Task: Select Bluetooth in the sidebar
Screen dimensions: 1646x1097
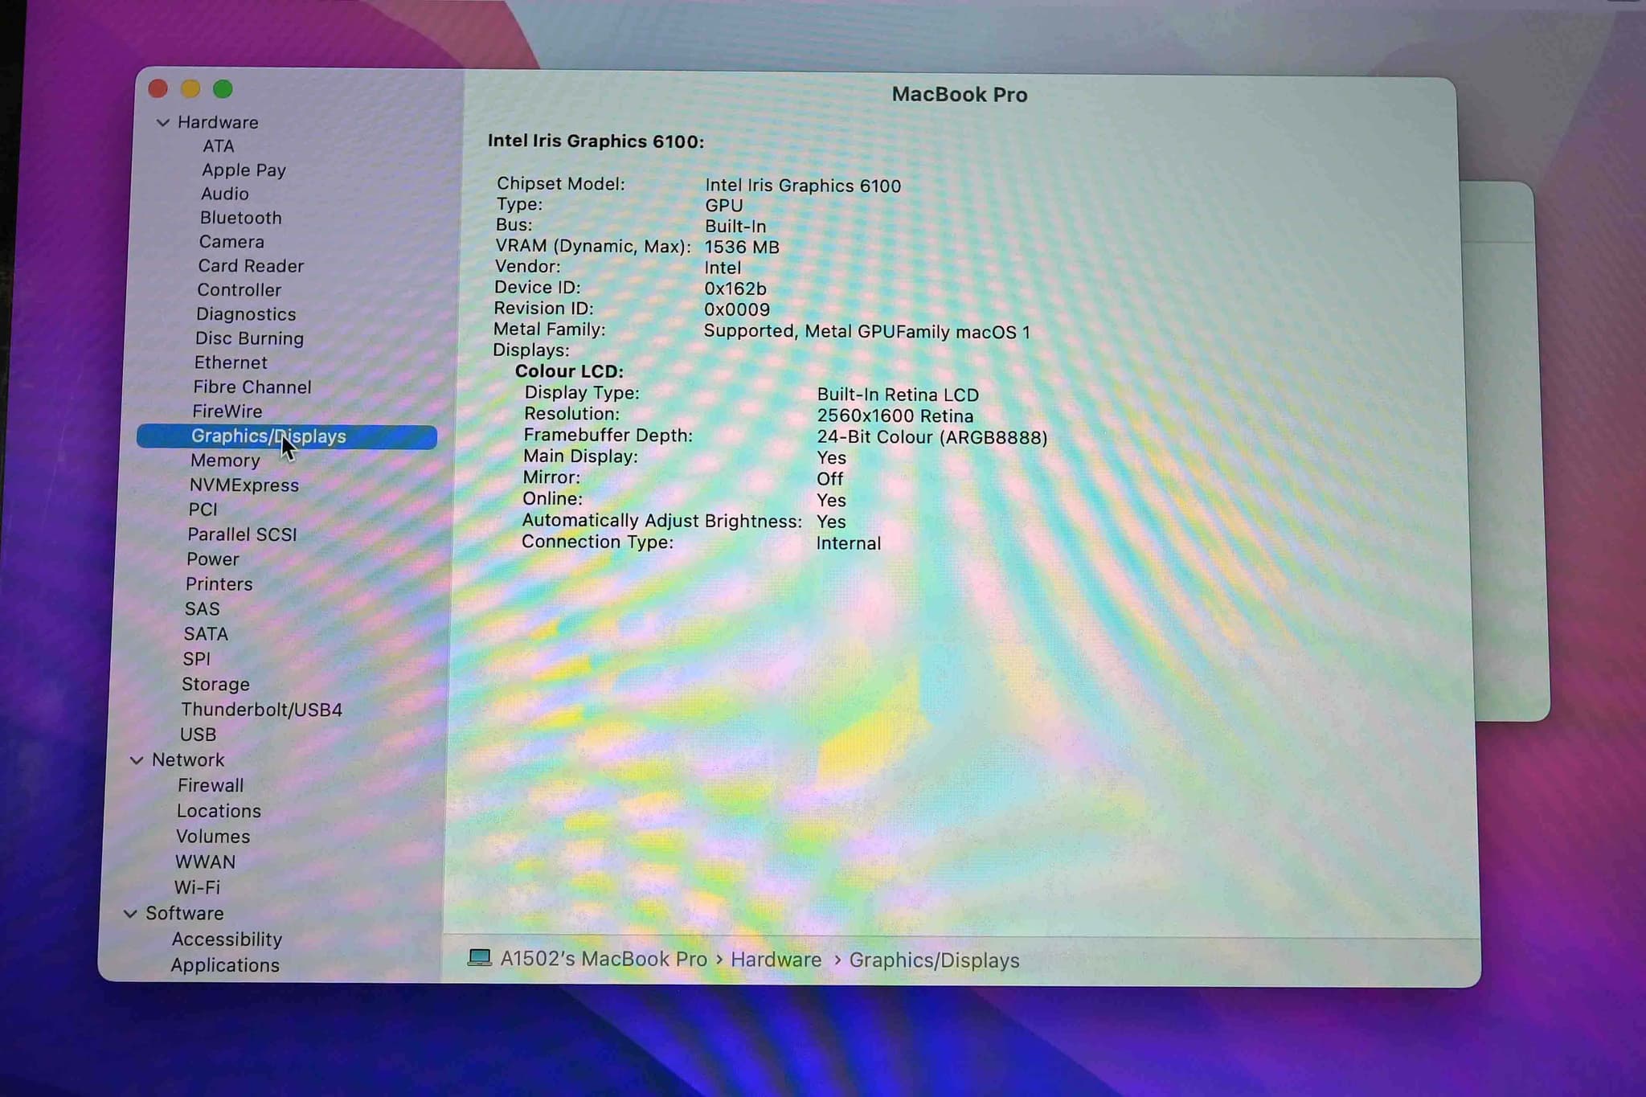Action: [240, 218]
